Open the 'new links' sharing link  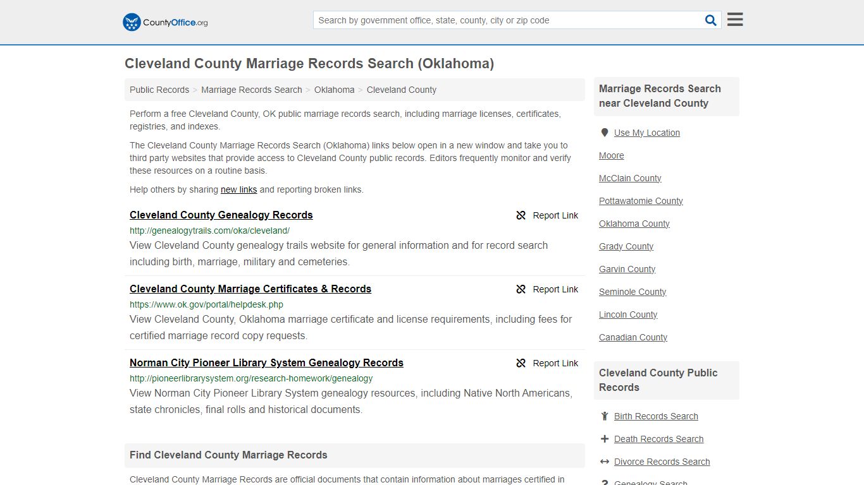coord(239,189)
